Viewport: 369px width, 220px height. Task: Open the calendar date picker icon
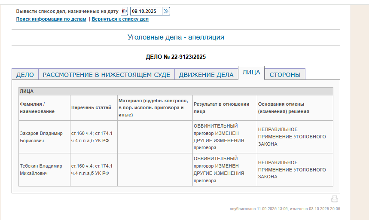click(x=124, y=11)
